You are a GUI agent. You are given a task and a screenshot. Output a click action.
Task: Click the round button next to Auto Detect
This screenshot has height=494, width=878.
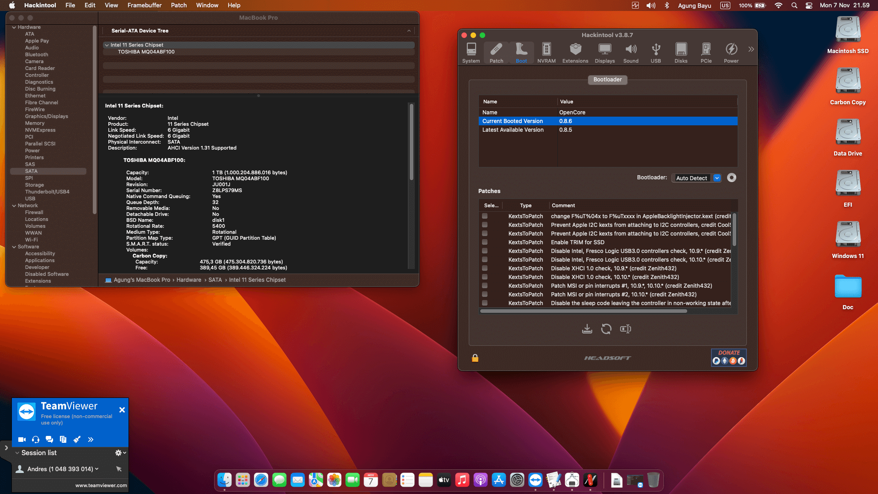tap(732, 178)
